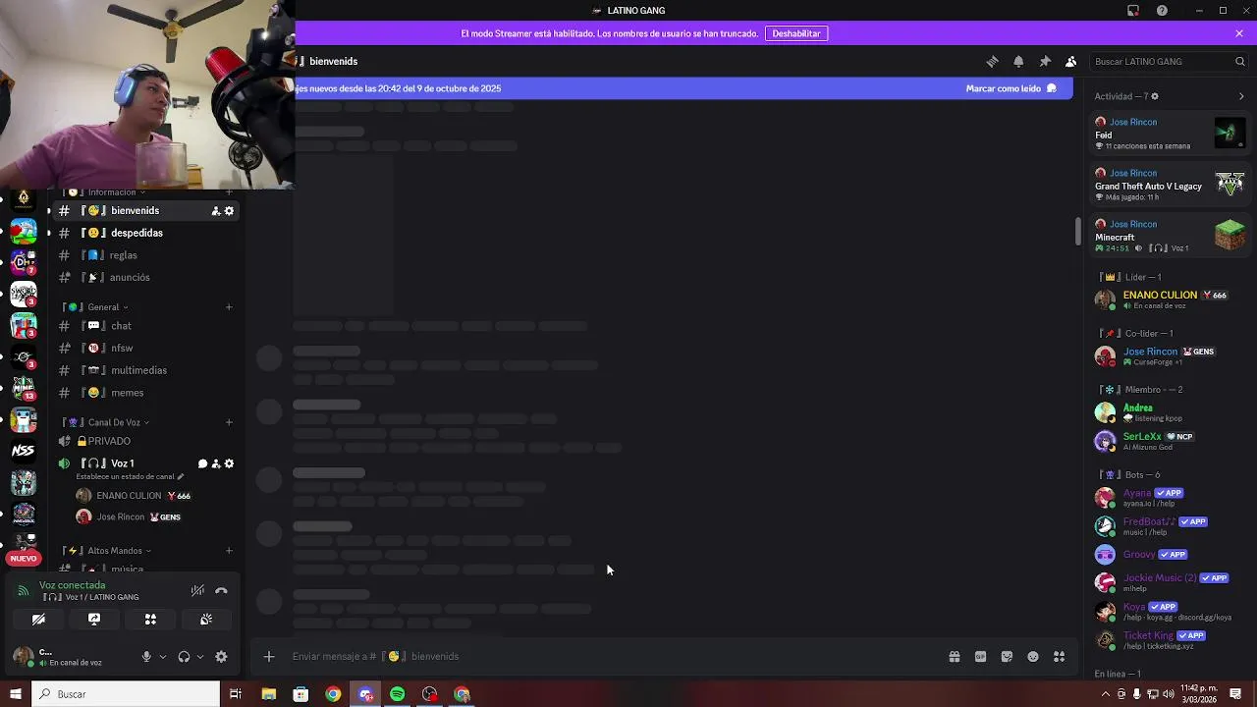
Task: Open the emoji picker
Action: click(x=1033, y=657)
